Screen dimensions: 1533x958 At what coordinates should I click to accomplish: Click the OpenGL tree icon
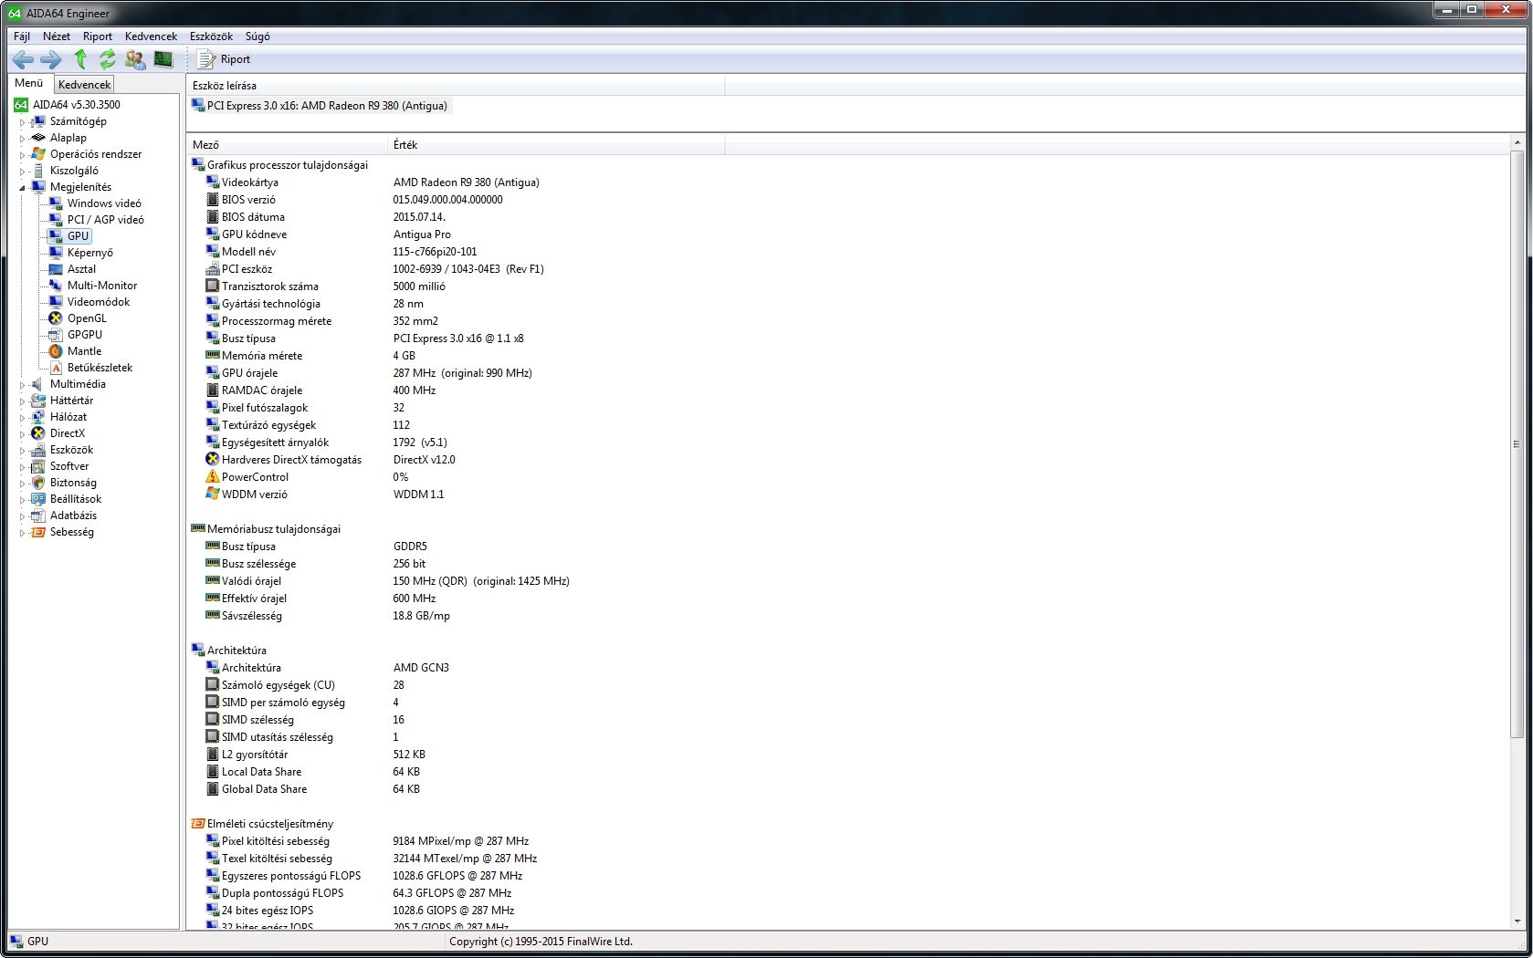pos(56,318)
